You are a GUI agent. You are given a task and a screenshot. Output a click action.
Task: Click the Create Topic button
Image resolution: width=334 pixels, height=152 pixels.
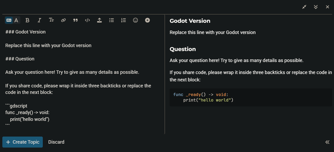coord(22,142)
